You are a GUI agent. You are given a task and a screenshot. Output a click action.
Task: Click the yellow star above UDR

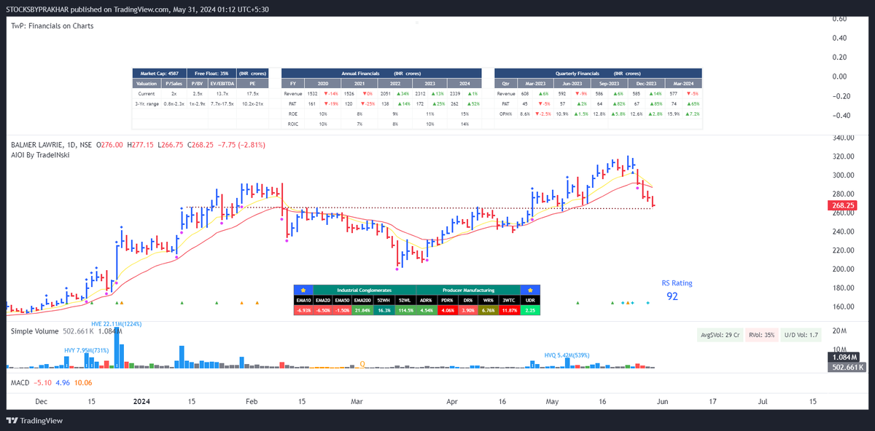pos(530,289)
